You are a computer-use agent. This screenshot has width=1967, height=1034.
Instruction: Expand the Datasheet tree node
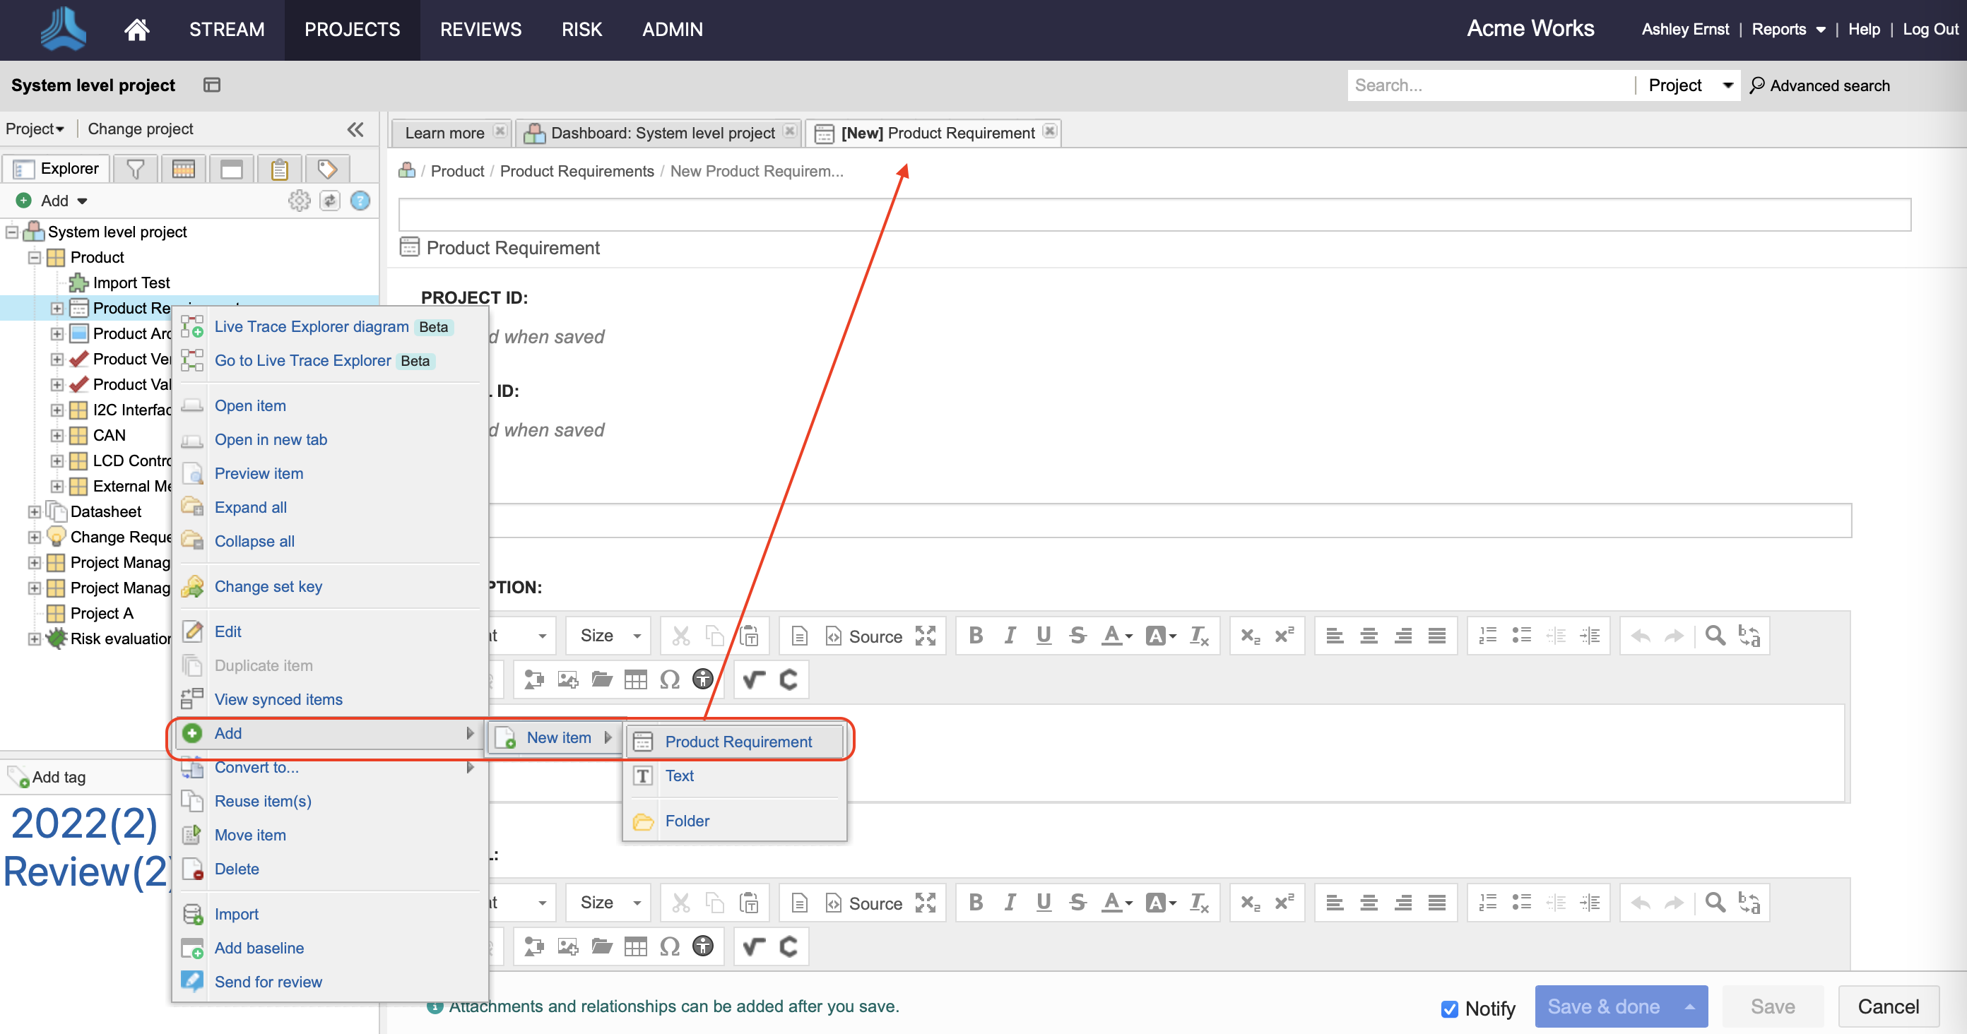point(35,512)
